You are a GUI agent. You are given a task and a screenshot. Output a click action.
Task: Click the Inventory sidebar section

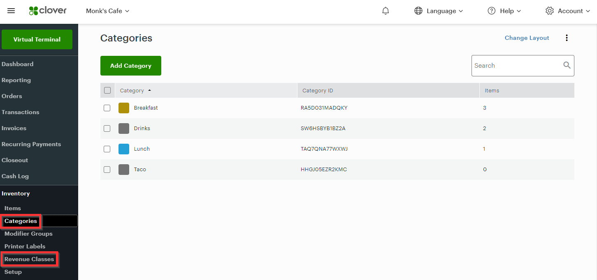[16, 193]
